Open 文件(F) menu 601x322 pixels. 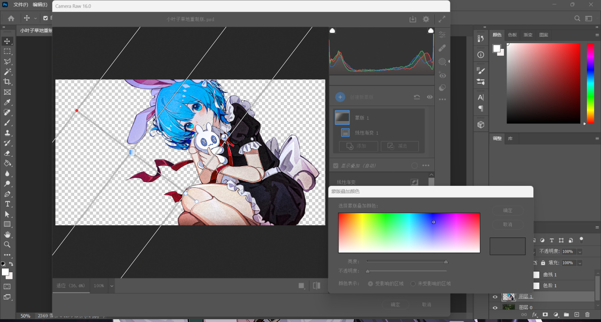coord(21,4)
